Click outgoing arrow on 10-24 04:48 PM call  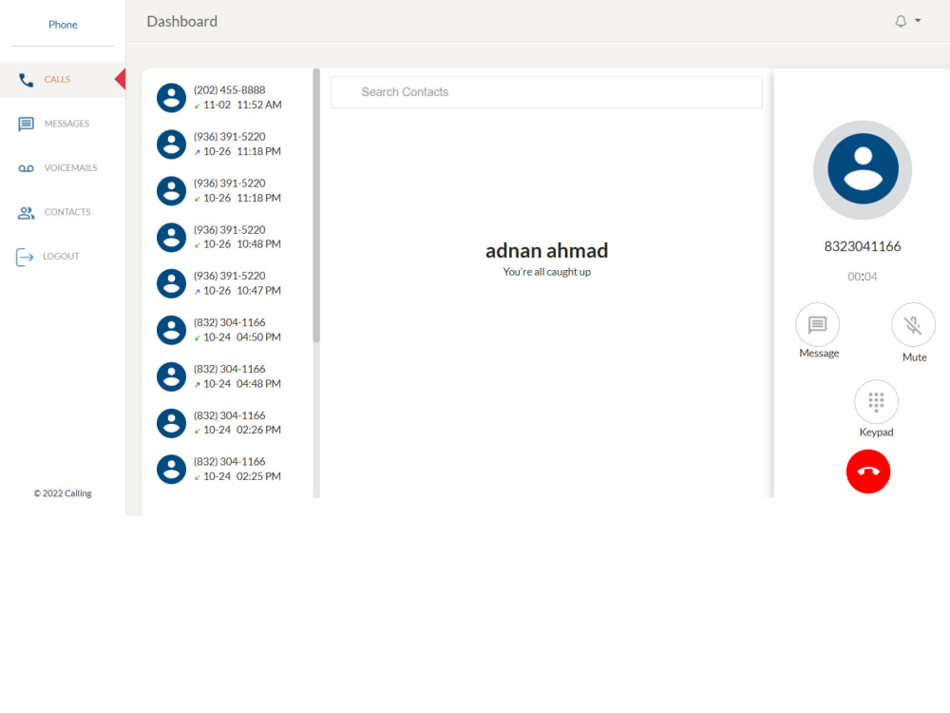coord(197,385)
